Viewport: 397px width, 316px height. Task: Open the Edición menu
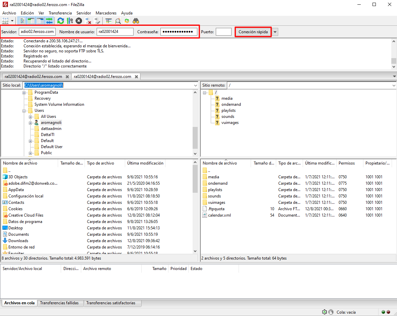27,13
